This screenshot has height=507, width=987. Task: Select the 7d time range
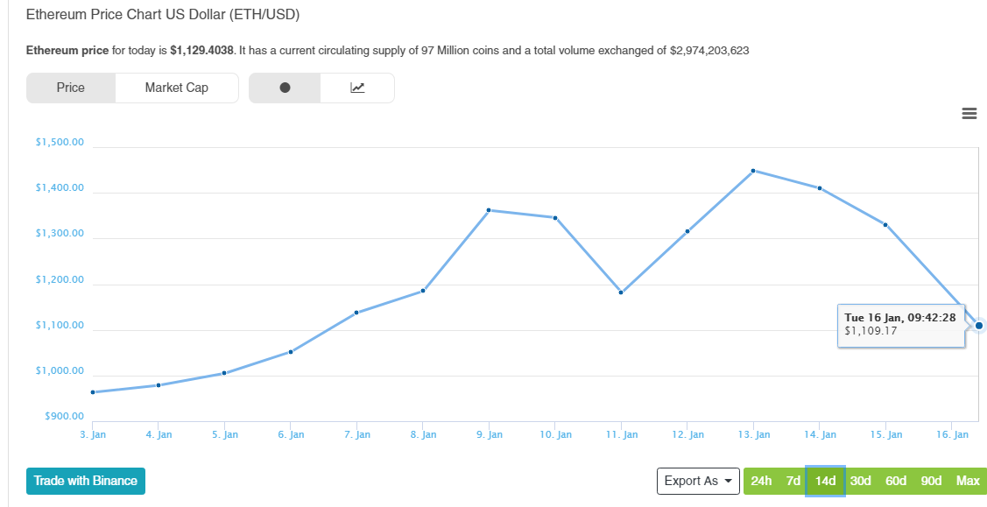[x=793, y=481]
